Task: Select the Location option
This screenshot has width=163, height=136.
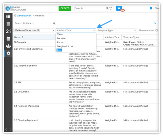Action: pyautogui.click(x=62, y=38)
